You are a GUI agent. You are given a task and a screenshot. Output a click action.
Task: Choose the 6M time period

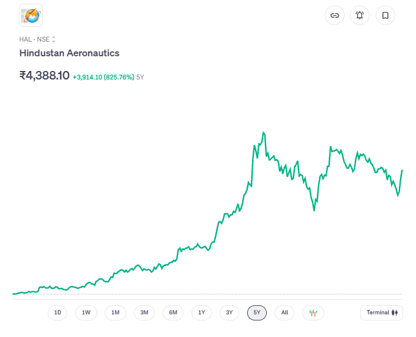click(x=173, y=313)
